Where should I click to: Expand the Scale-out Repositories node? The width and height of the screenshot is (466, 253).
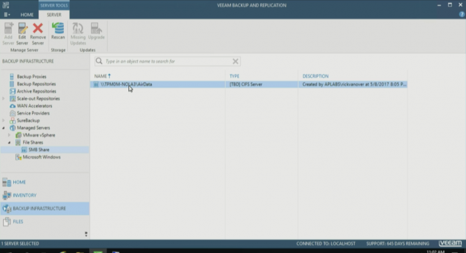click(x=3, y=99)
